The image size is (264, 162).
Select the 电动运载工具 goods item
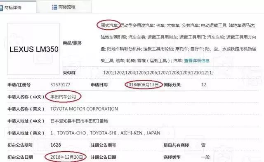[214, 25]
